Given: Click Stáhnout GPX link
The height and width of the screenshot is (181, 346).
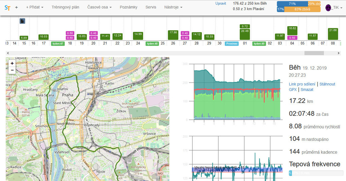Looking at the screenshot, I should click(327, 84).
